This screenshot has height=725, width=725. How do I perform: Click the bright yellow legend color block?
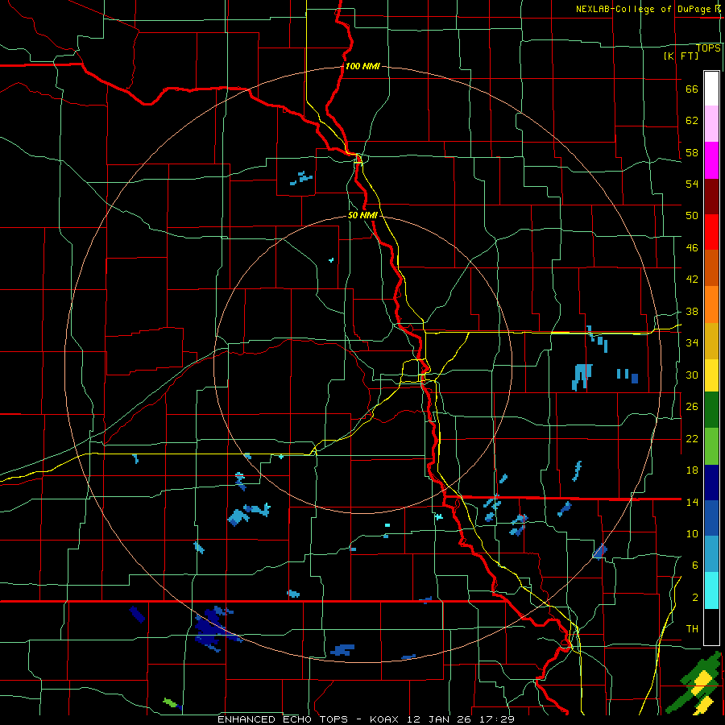pyautogui.click(x=711, y=375)
